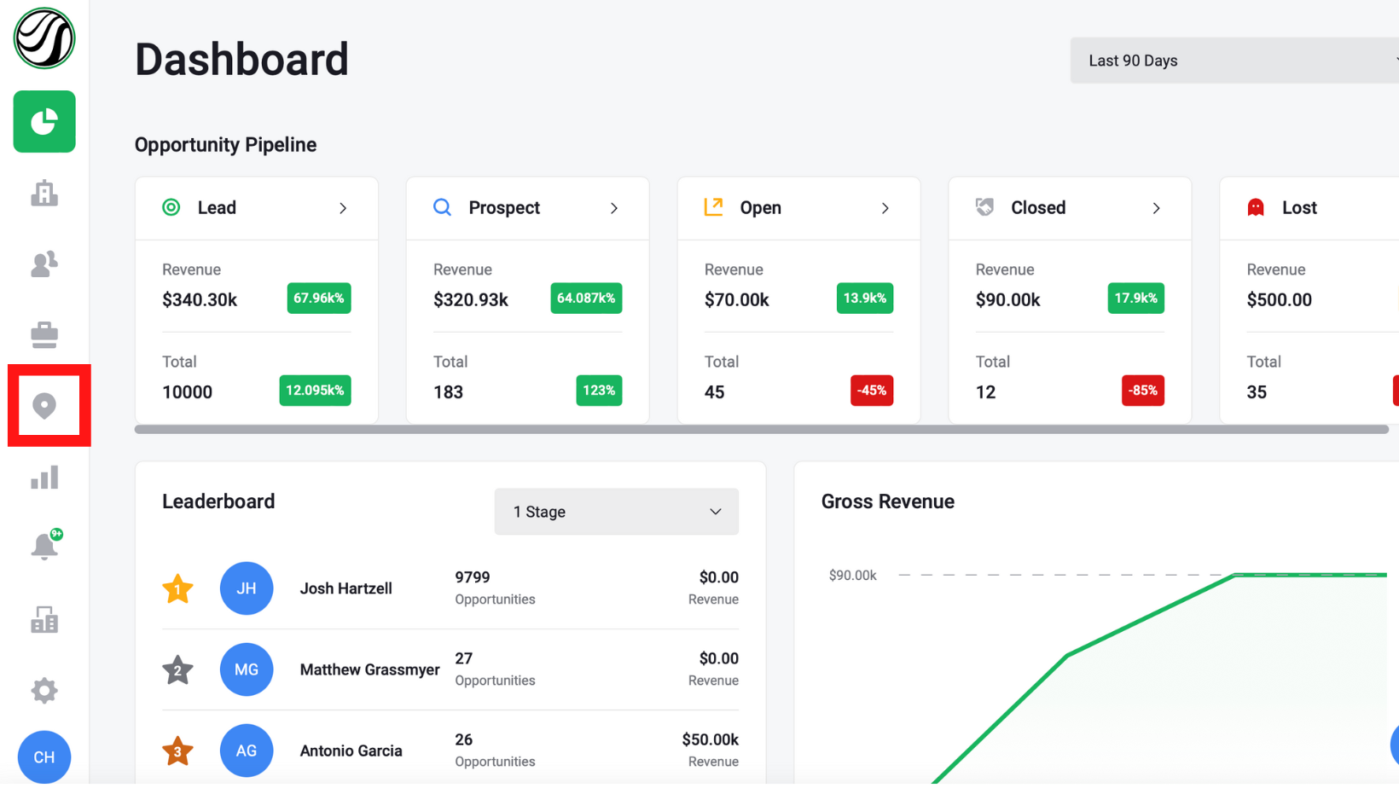The width and height of the screenshot is (1399, 788).
Task: Expand the Lead pipeline card chevron
Action: pyautogui.click(x=343, y=208)
